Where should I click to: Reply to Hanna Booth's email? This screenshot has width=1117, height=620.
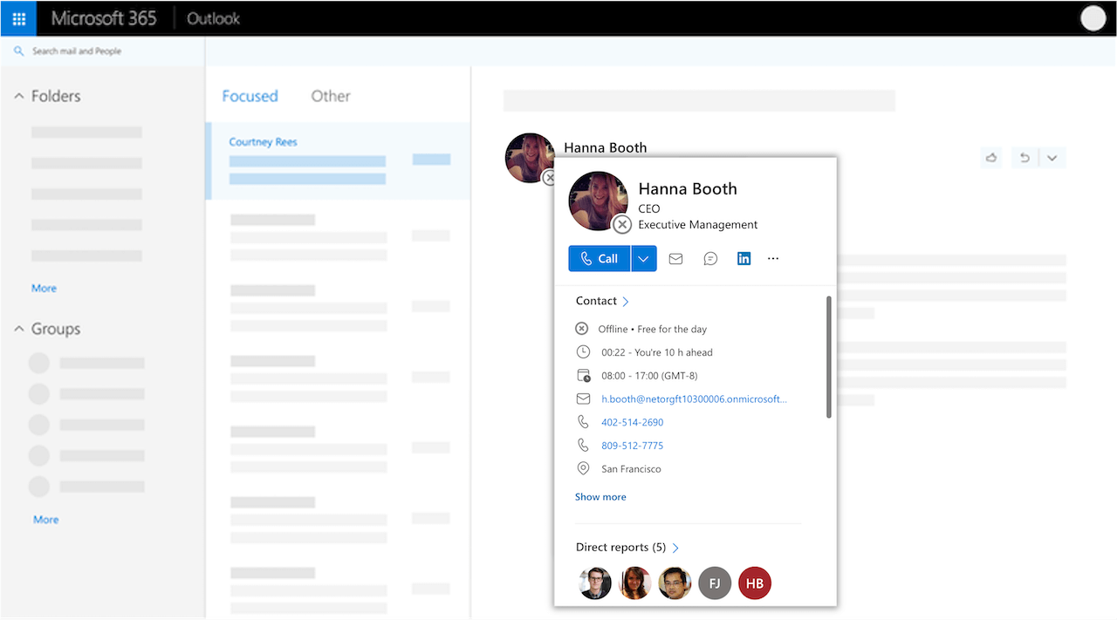pos(1023,157)
